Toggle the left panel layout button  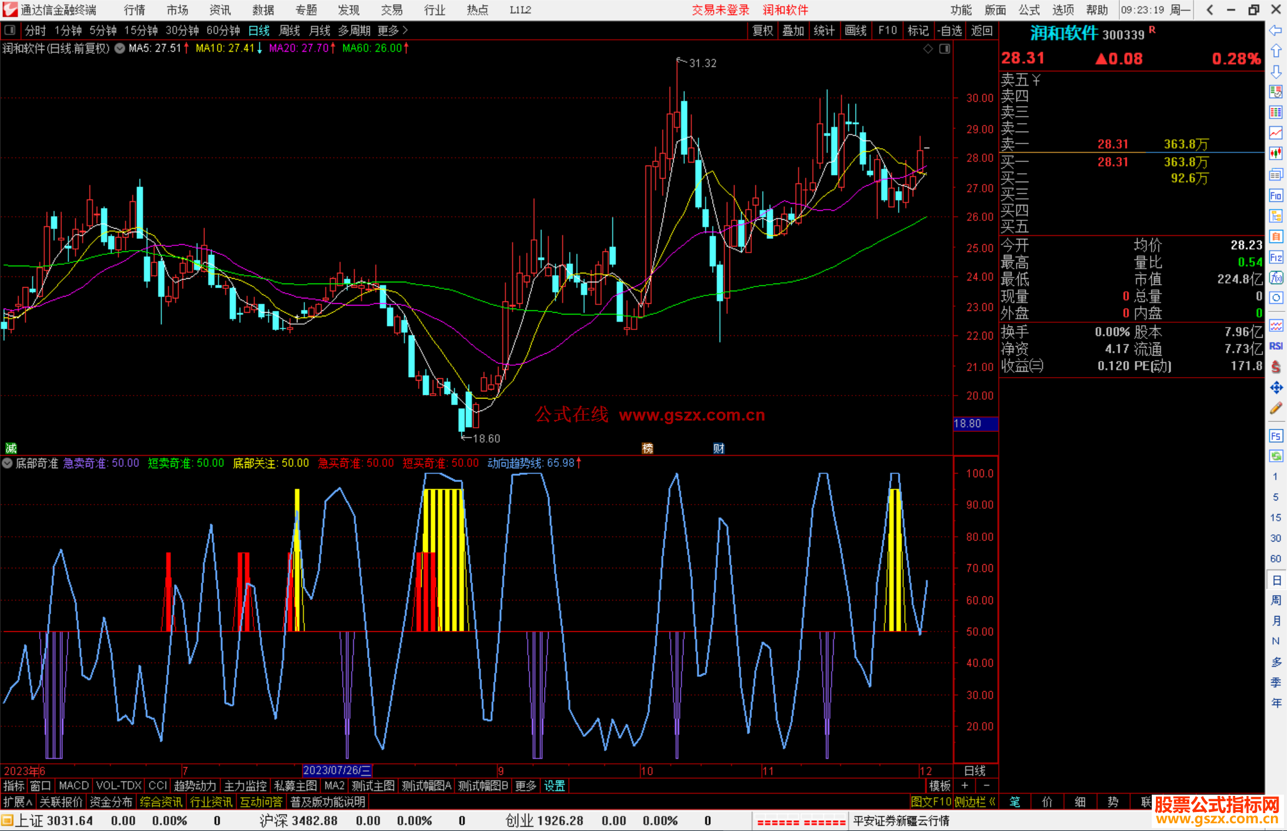tap(10, 30)
